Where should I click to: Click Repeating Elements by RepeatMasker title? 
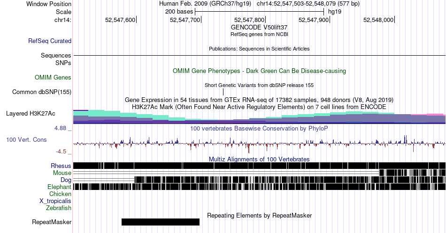[259, 215]
